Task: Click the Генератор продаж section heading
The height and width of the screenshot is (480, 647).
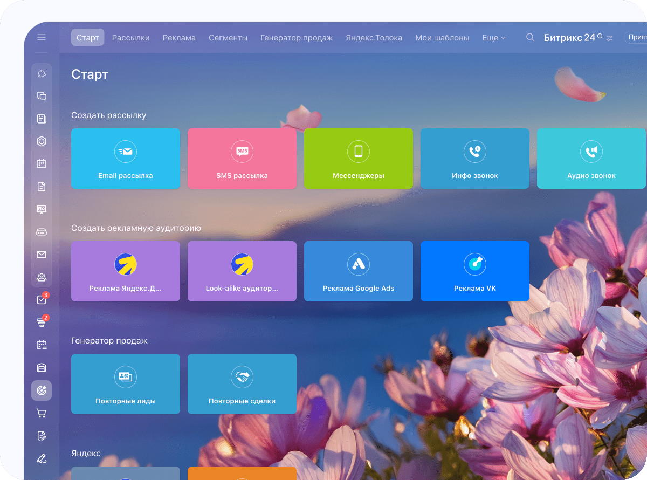Action: click(109, 341)
